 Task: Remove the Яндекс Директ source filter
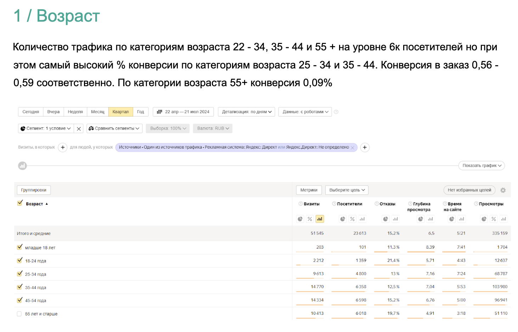click(x=353, y=148)
